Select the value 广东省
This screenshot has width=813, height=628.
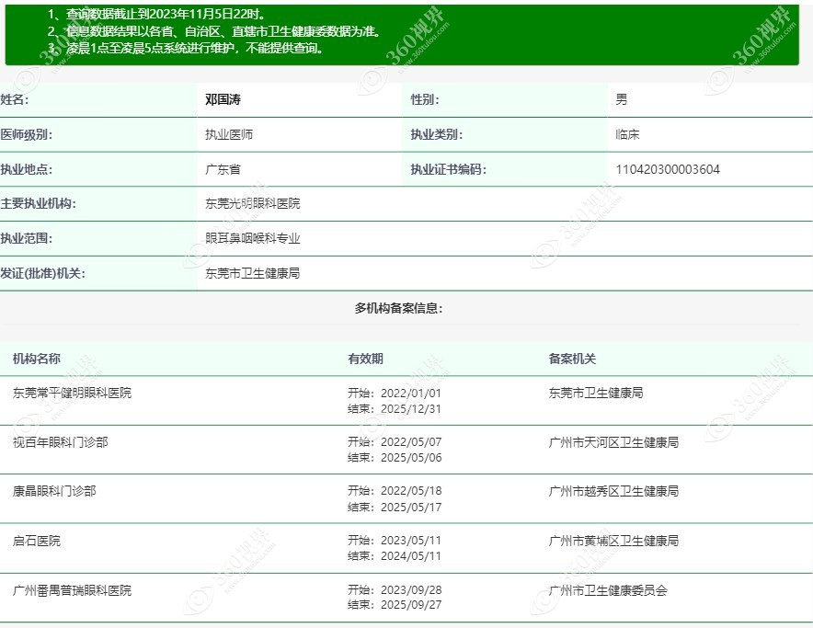tap(223, 169)
